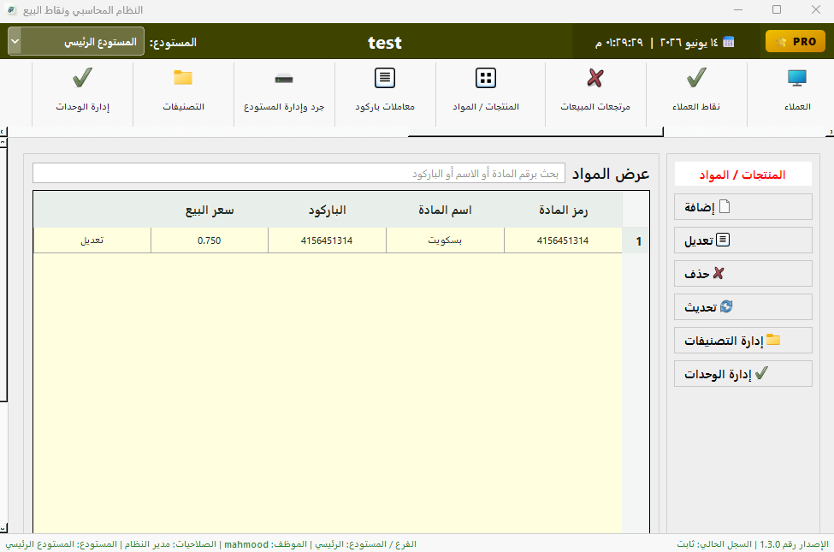Click the horizontal toolbar scrollbar thumb
Viewport: 834px width, 552px height.
click(535, 132)
